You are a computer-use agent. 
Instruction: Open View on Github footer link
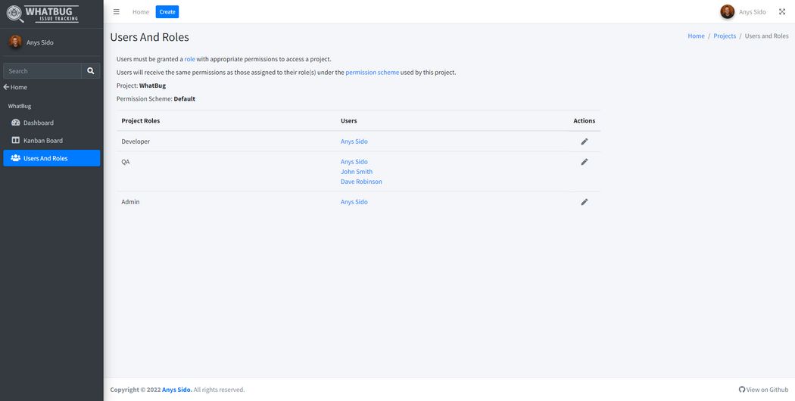(763, 390)
